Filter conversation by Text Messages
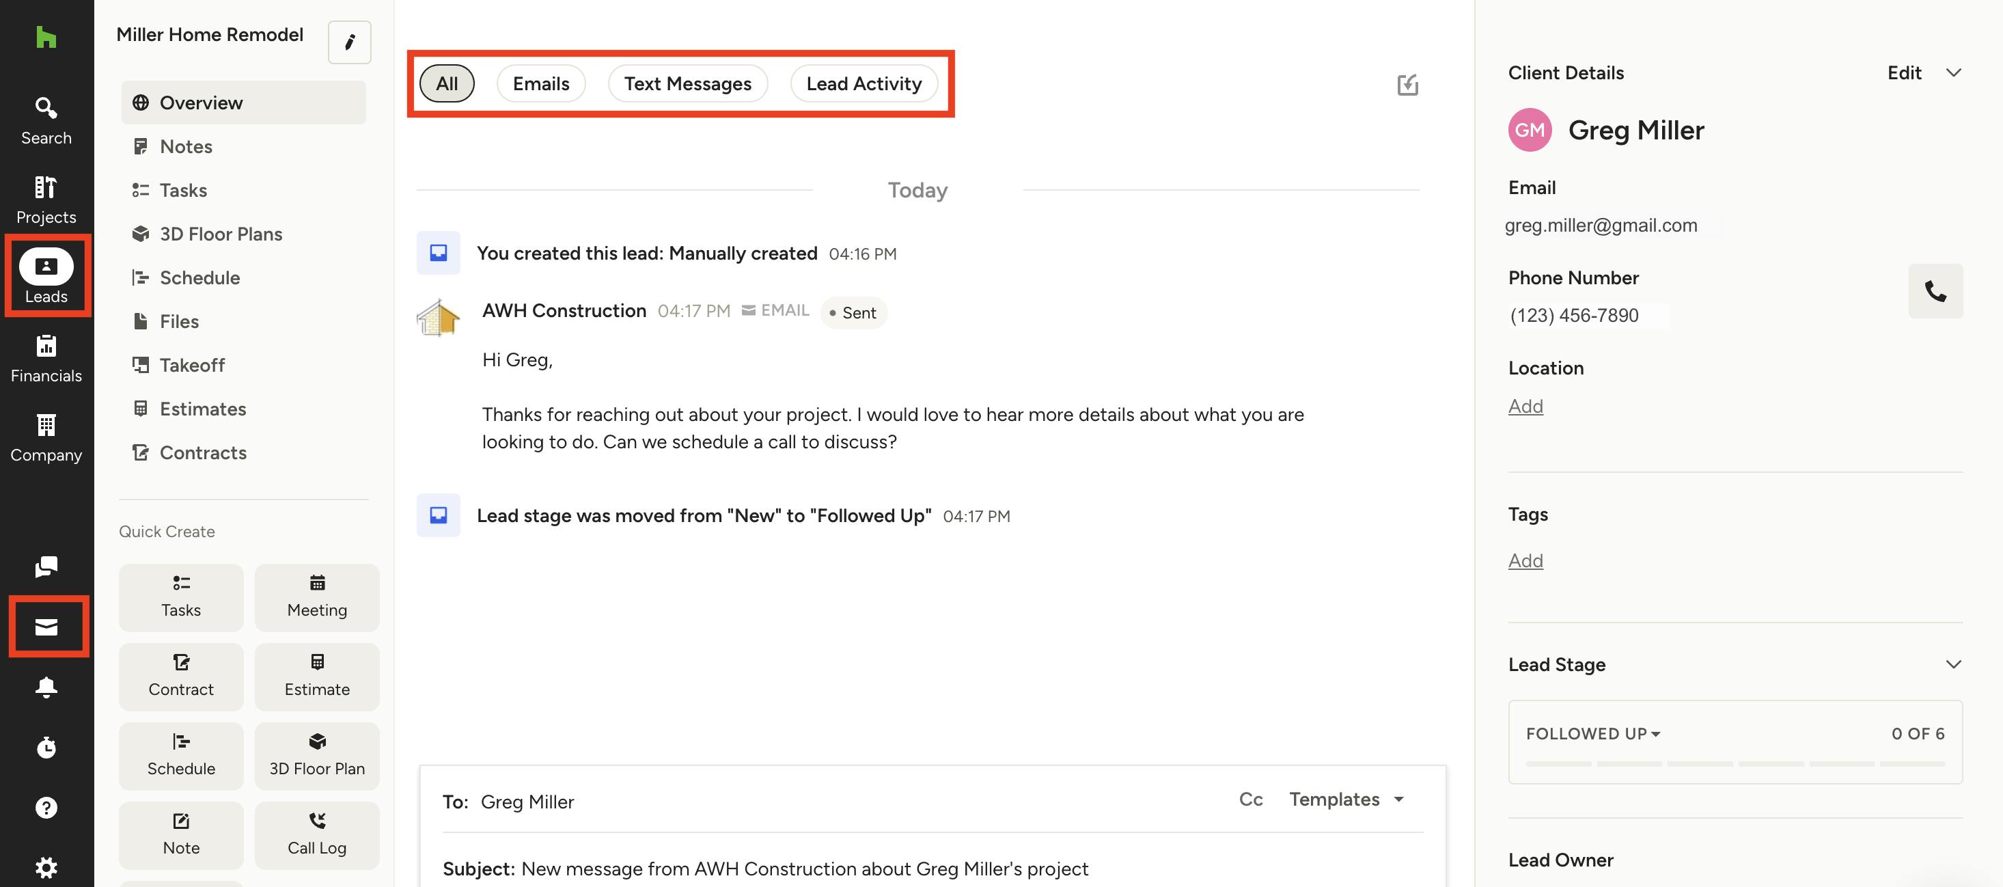Viewport: 2003px width, 887px height. point(687,83)
